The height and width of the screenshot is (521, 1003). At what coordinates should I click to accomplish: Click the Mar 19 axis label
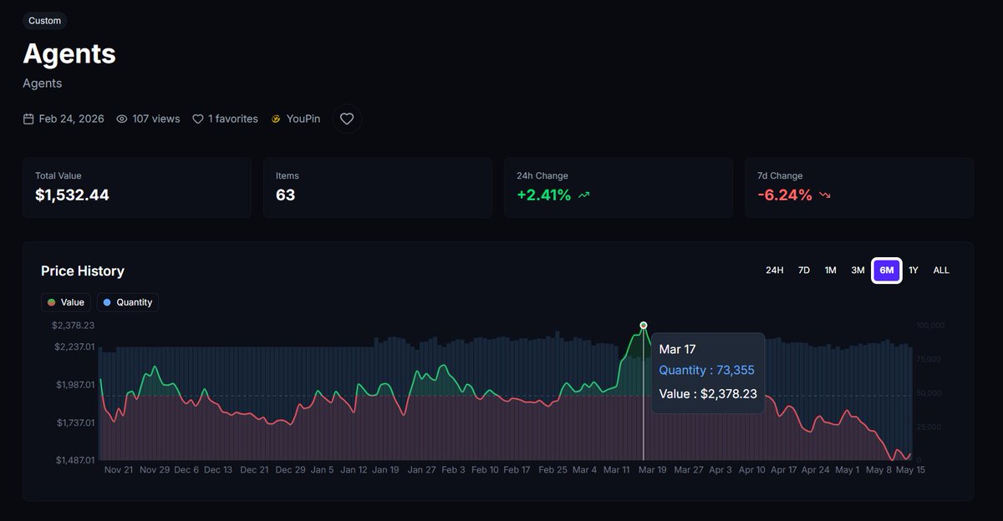(x=652, y=470)
